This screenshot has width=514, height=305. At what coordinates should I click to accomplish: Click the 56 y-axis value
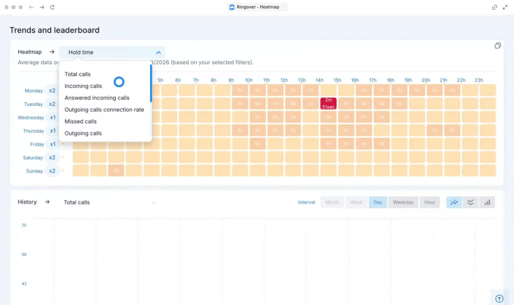pos(24,255)
